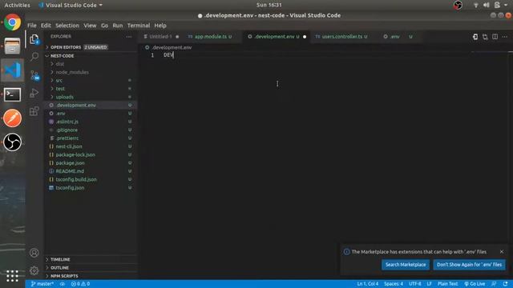Open Postman from the dock
The width and height of the screenshot is (513, 288).
(13, 118)
